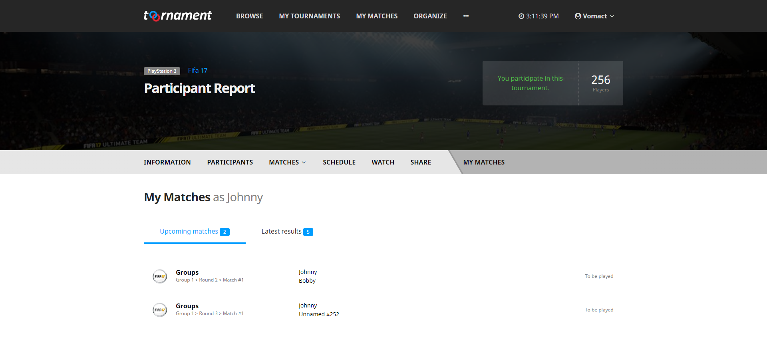Go to My Tournaments in top navigation
The image size is (767, 355).
[310, 16]
